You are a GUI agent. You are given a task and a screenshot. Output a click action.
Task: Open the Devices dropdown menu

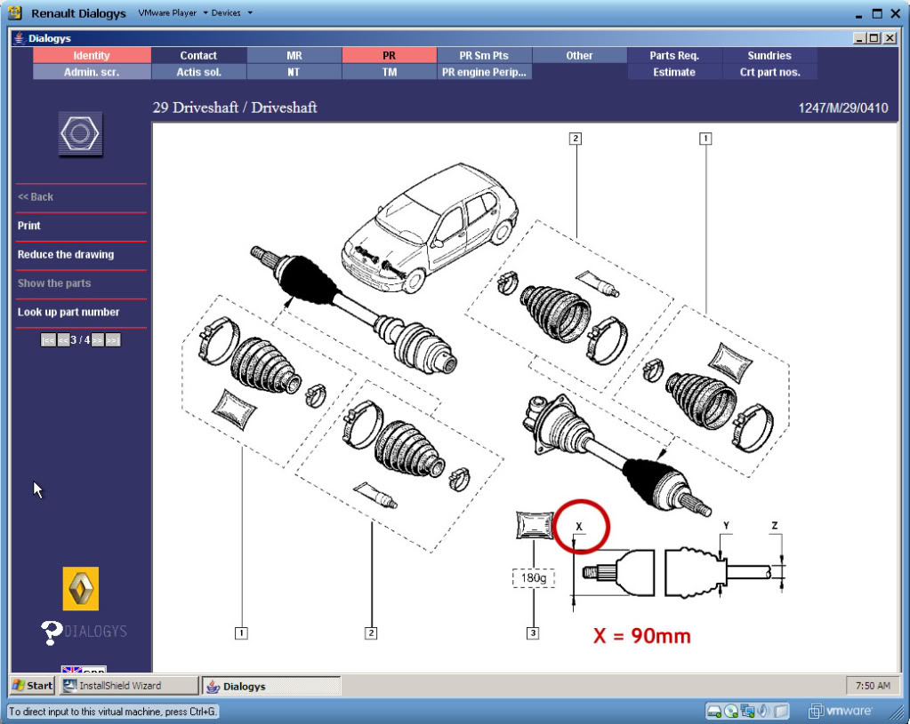(231, 13)
